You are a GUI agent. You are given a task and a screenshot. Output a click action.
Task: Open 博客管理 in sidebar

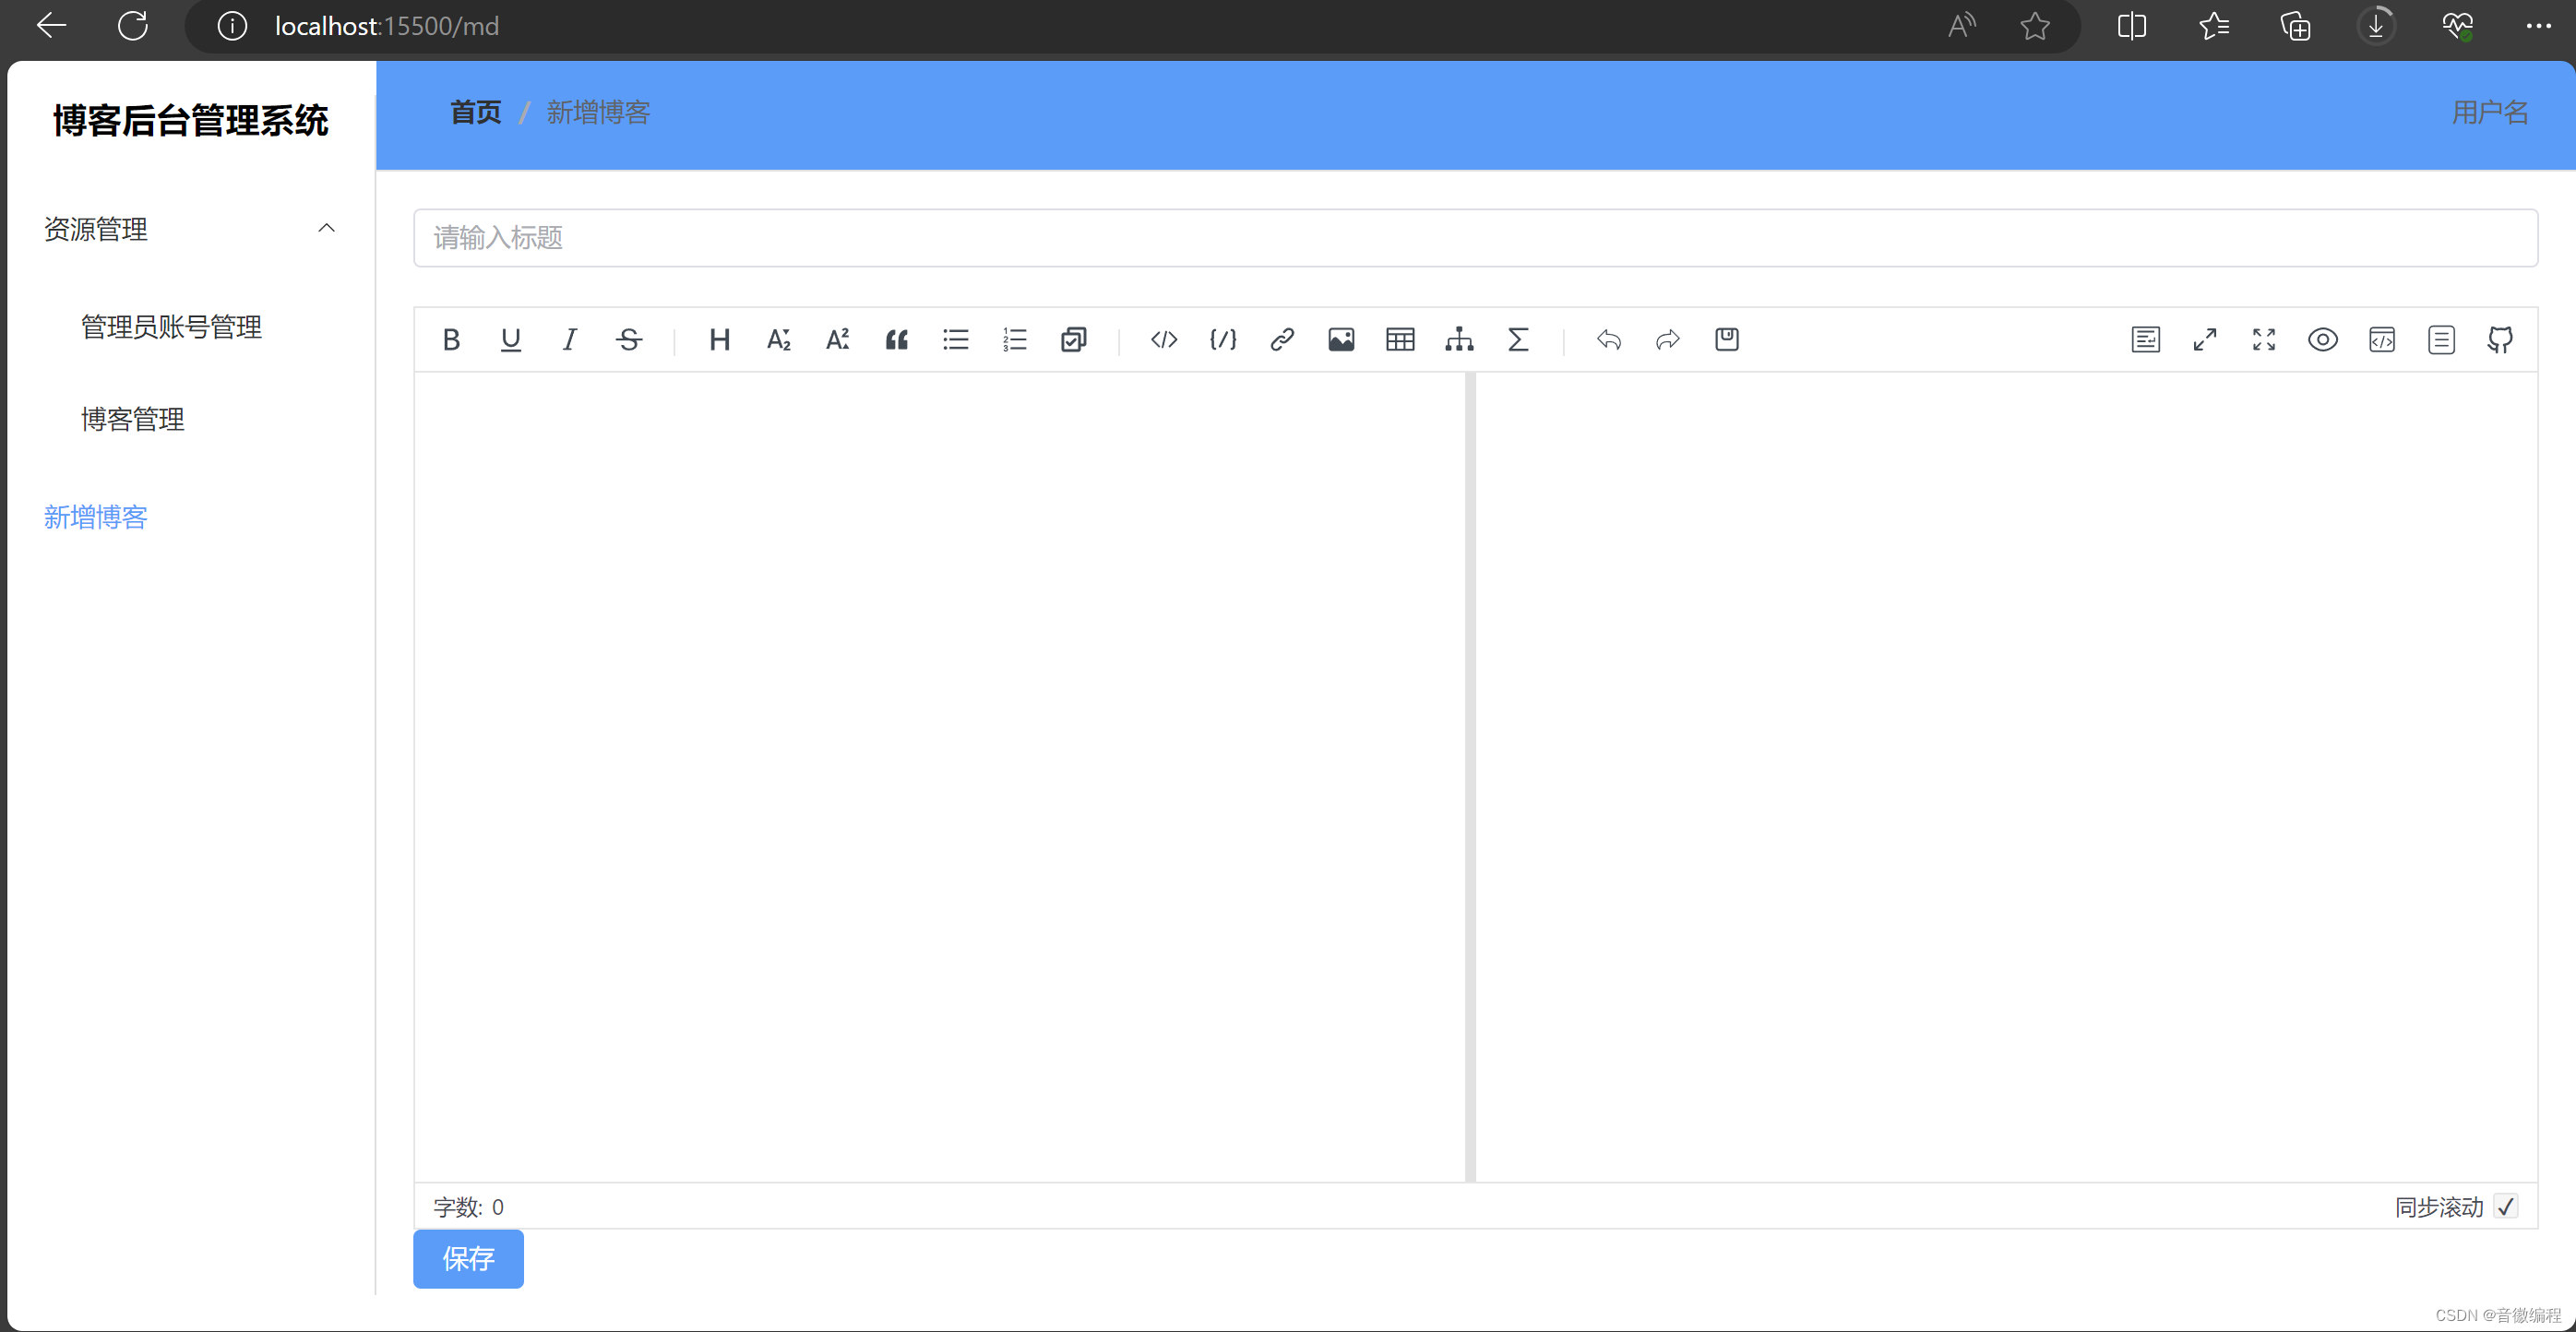coord(133,419)
